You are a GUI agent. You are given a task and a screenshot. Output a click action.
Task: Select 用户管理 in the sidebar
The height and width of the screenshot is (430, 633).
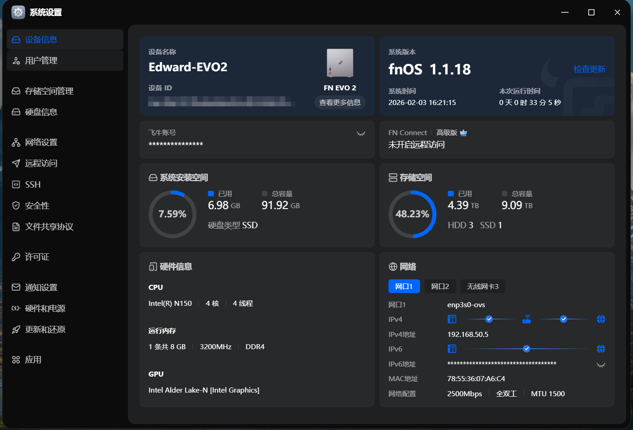[41, 61]
